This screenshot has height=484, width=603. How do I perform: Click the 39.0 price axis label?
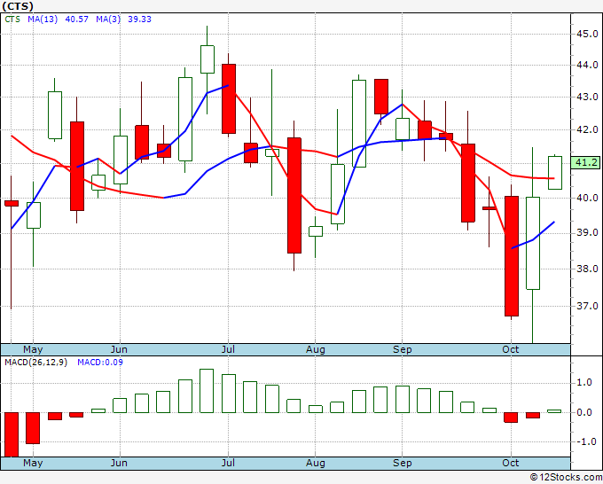point(587,233)
